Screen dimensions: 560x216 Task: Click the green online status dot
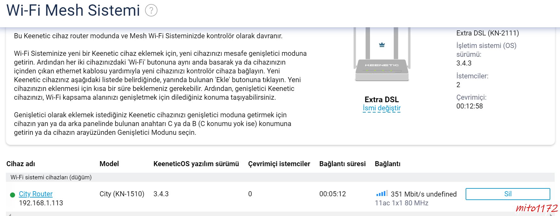click(x=13, y=195)
